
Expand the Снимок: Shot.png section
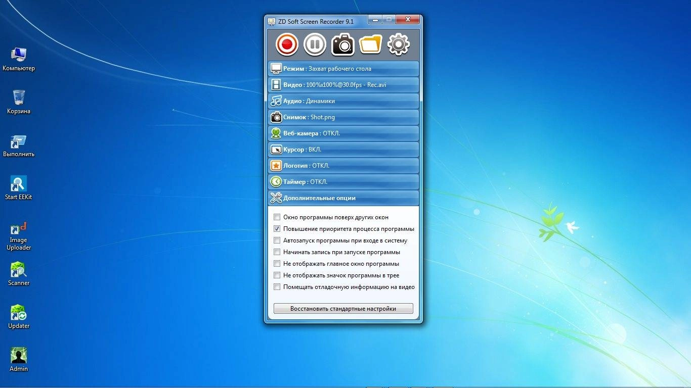point(343,117)
